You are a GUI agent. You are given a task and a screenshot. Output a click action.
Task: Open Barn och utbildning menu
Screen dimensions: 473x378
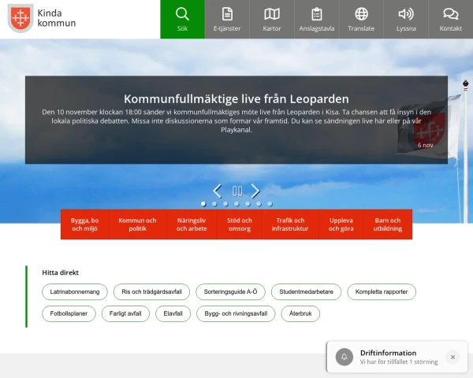point(388,224)
